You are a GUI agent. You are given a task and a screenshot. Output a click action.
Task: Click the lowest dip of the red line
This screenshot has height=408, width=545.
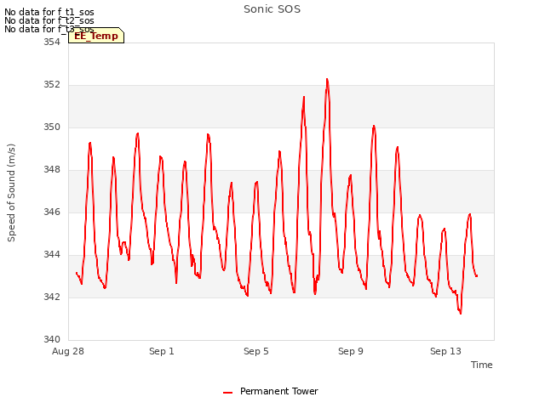point(461,314)
